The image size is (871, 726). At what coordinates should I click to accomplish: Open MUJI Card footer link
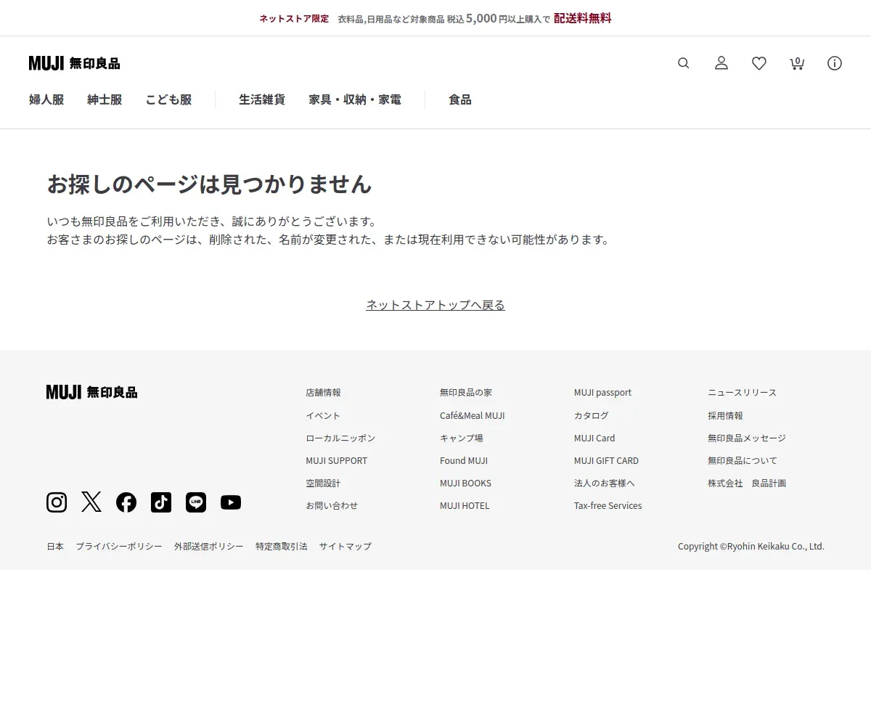[594, 438]
